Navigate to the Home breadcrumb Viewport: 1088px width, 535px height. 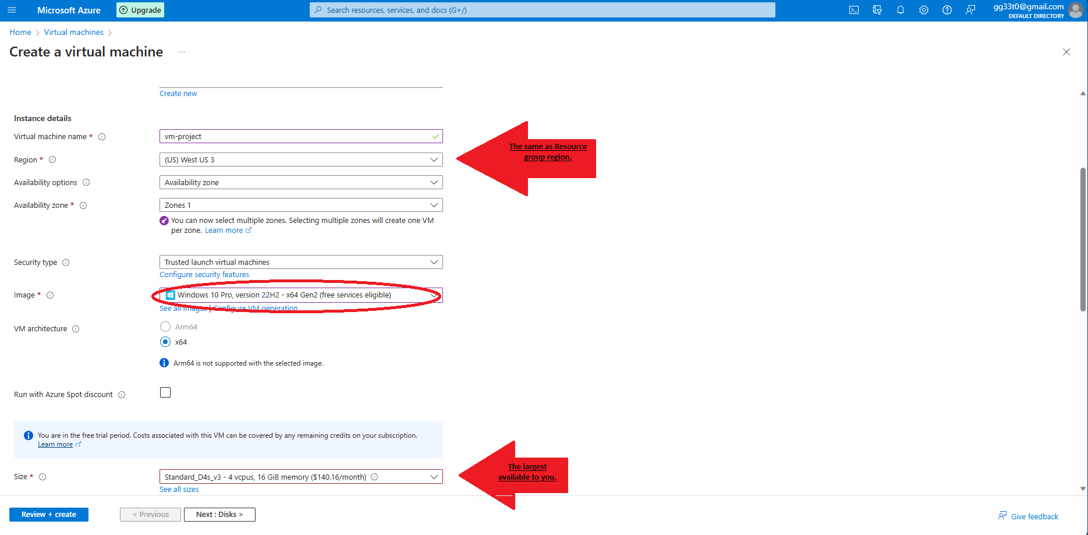pyautogui.click(x=20, y=32)
